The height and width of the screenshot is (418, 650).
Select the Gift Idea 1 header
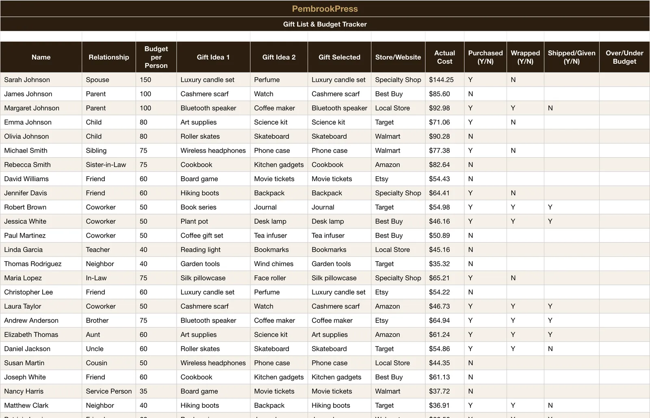[213, 57]
